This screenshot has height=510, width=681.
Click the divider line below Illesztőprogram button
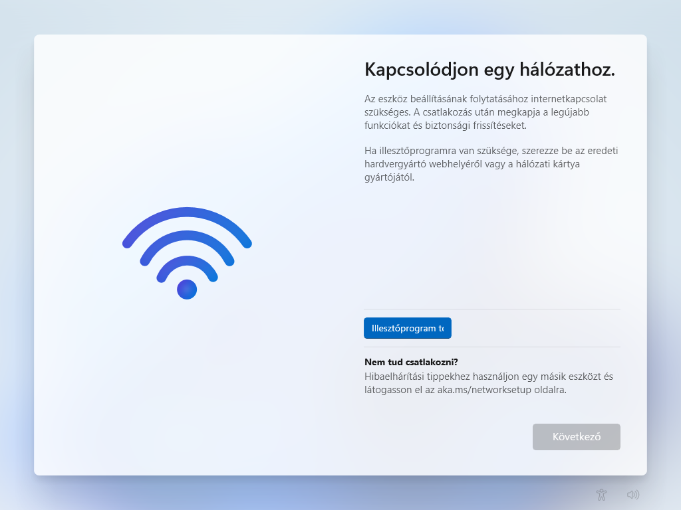click(x=491, y=347)
